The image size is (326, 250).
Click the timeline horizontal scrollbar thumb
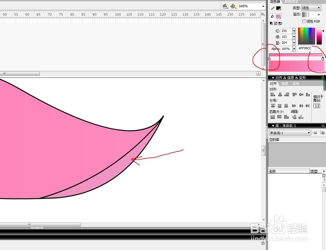(x=20, y=74)
